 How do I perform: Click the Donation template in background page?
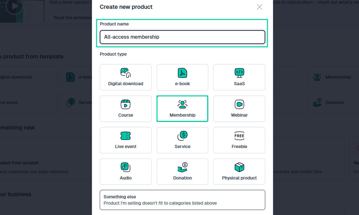coord(334,102)
